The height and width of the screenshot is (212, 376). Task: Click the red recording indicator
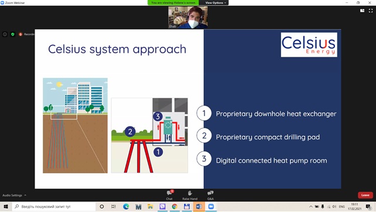coord(20,35)
